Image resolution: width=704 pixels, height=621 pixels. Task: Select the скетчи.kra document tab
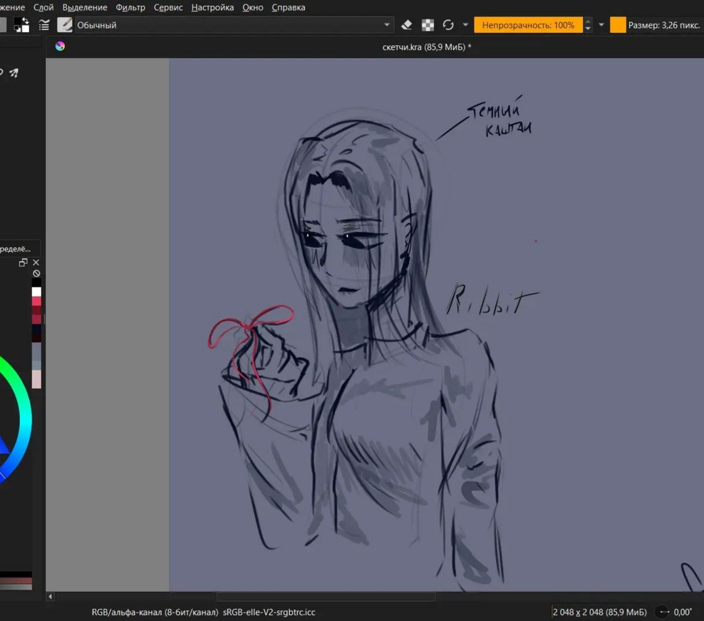pos(427,47)
